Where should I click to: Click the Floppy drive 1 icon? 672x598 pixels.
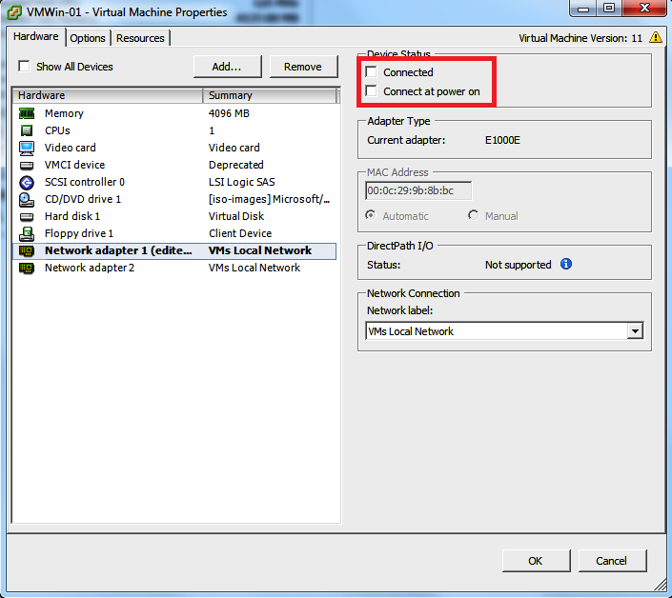pos(27,233)
